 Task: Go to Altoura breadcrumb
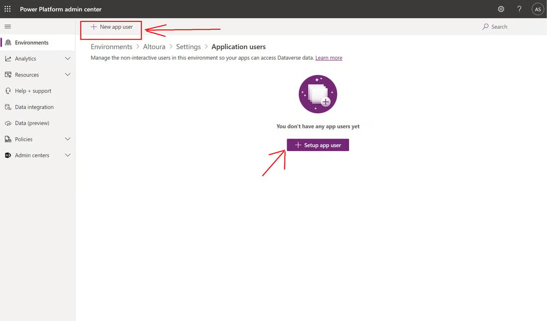coord(154,47)
